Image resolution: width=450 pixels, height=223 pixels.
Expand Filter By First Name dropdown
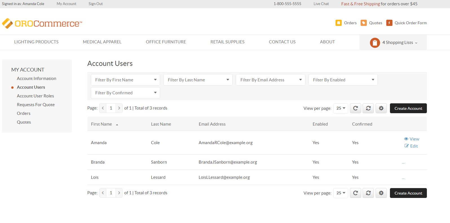pos(125,80)
